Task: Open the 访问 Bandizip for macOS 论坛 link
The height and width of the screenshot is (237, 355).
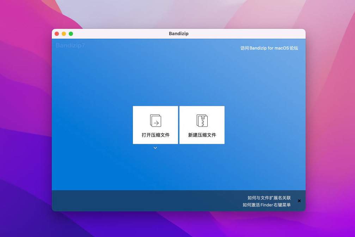Action: 269,48
